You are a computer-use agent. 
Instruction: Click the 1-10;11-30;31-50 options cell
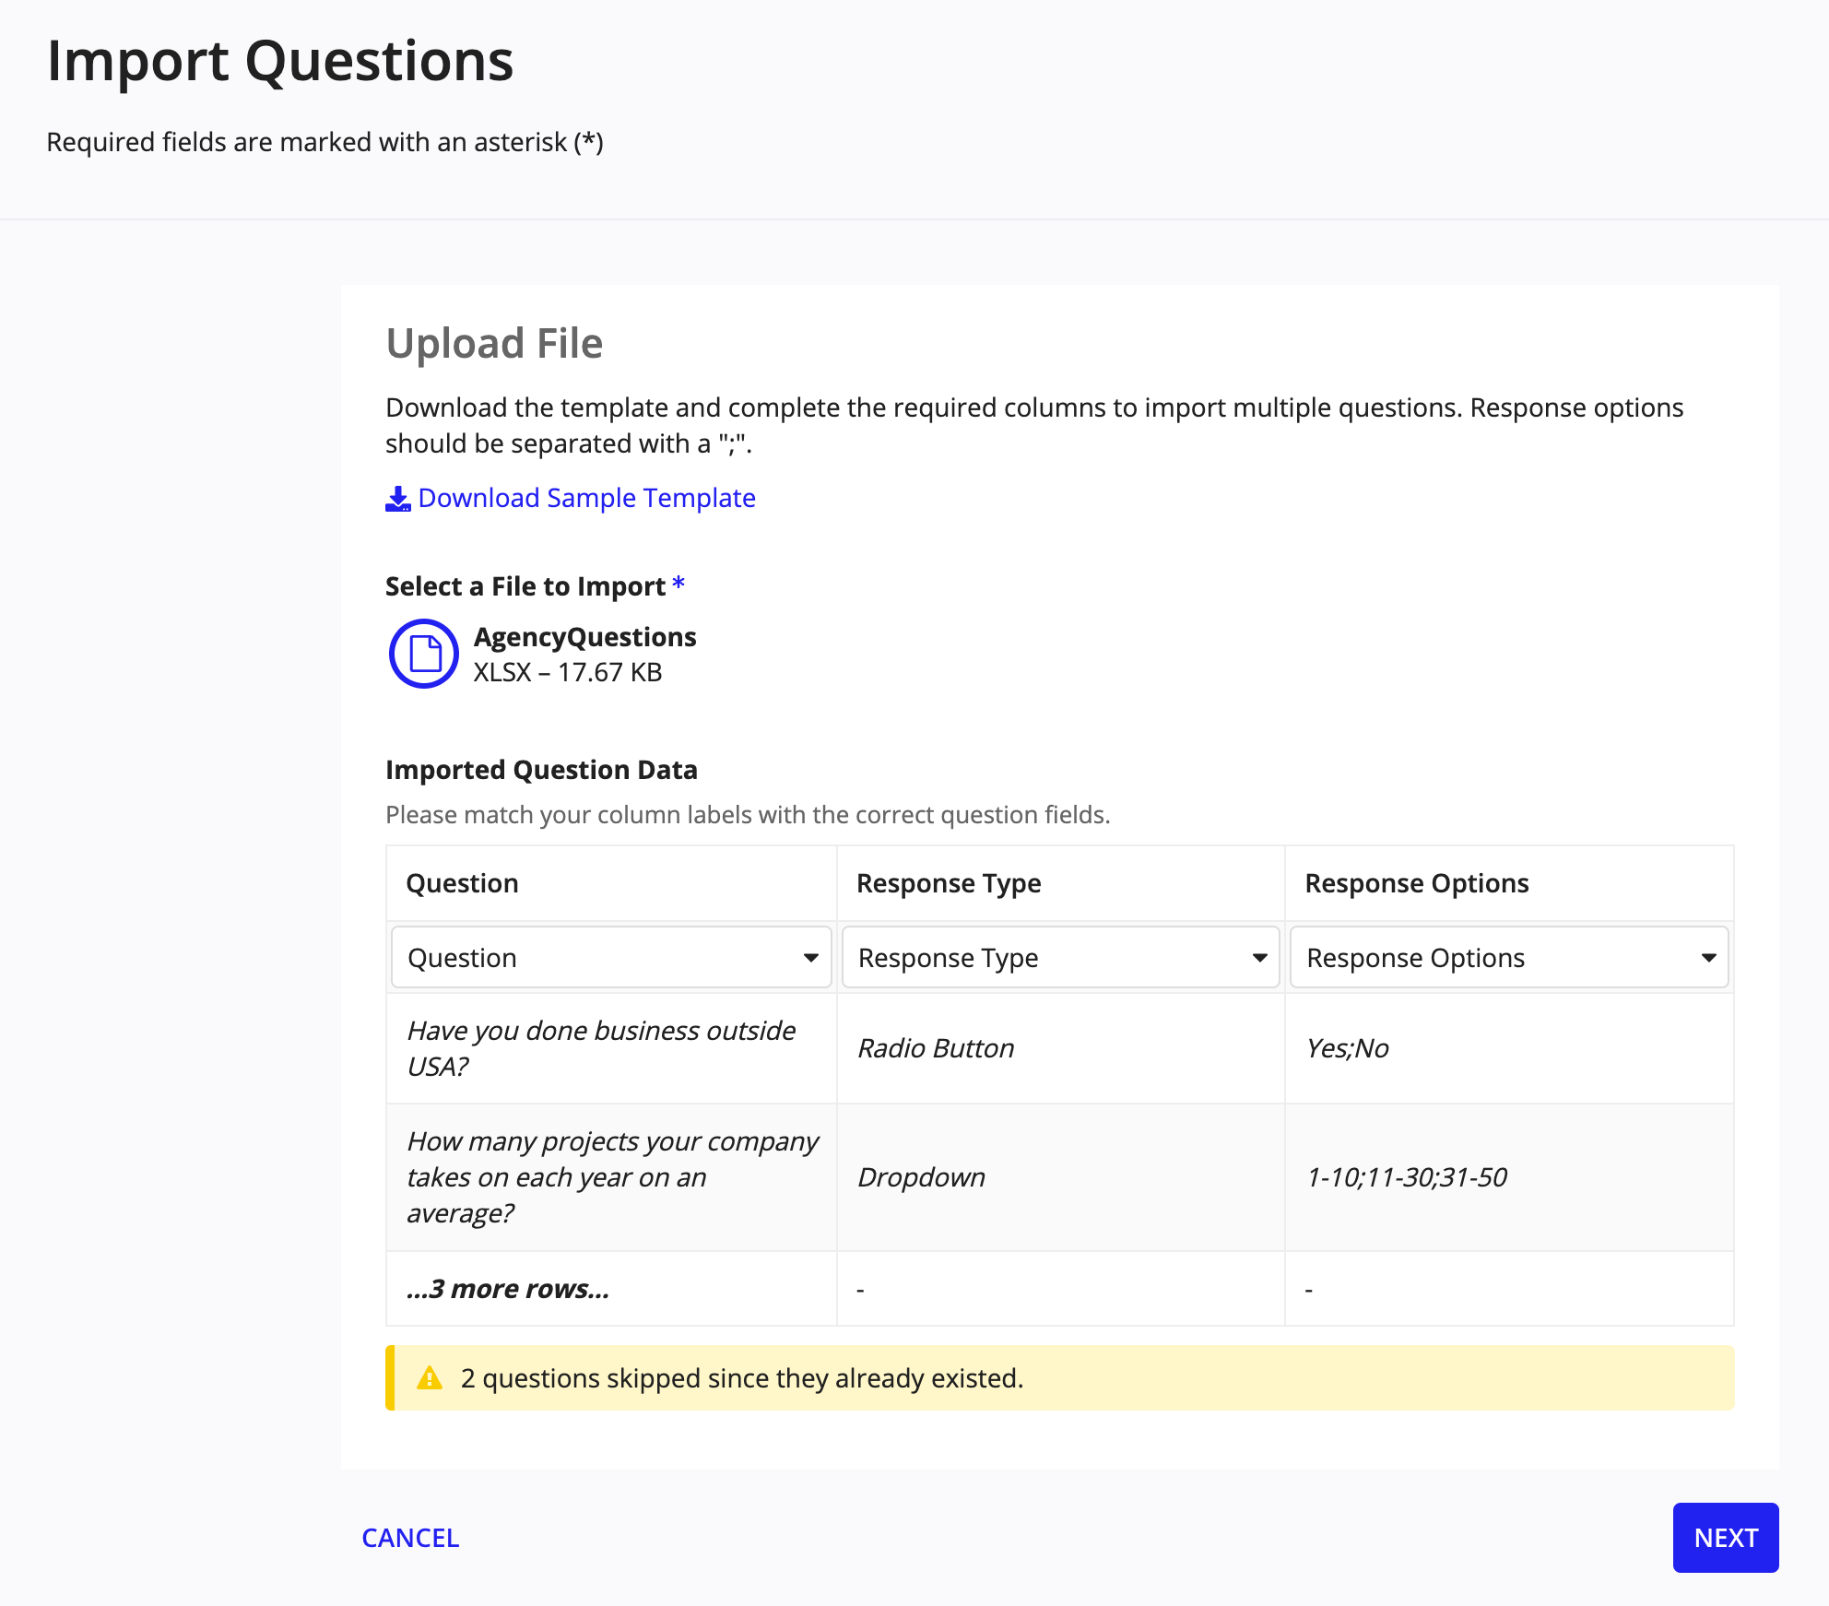coord(1509,1177)
